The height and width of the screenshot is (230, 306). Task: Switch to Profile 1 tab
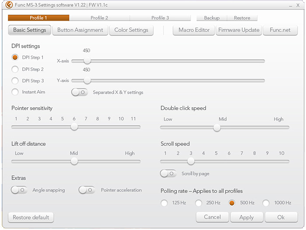pyautogui.click(x=38, y=18)
